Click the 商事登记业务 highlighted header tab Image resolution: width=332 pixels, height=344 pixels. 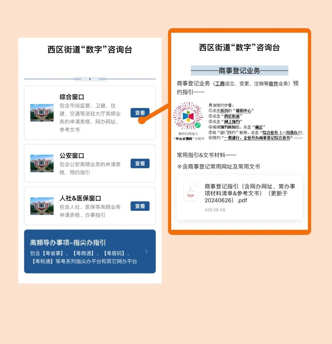(239, 70)
